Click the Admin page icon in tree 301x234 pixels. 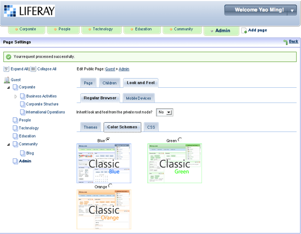tap(15, 161)
